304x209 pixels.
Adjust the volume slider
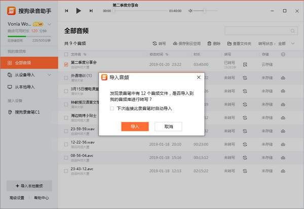[206, 11]
